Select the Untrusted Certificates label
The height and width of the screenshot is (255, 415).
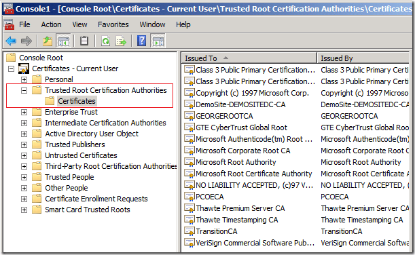[x=81, y=155]
